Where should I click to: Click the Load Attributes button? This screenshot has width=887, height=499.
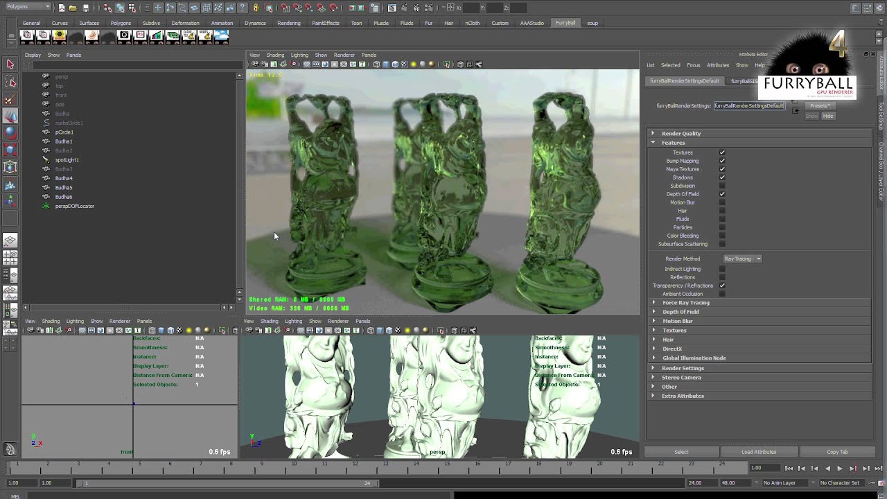[759, 452]
